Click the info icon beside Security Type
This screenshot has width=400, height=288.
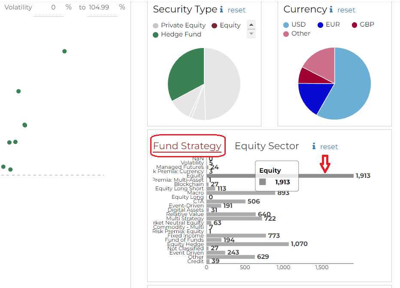(x=221, y=9)
